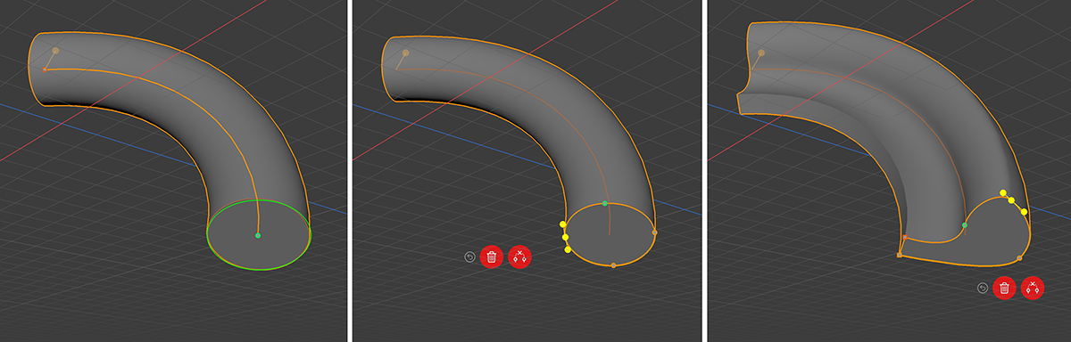Select the green circular profile outline on left tube
The image size is (1071, 342).
click(x=259, y=235)
